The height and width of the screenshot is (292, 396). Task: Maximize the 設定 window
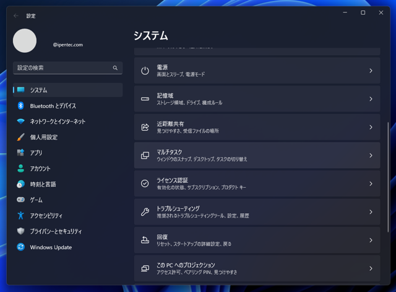pyautogui.click(x=363, y=12)
